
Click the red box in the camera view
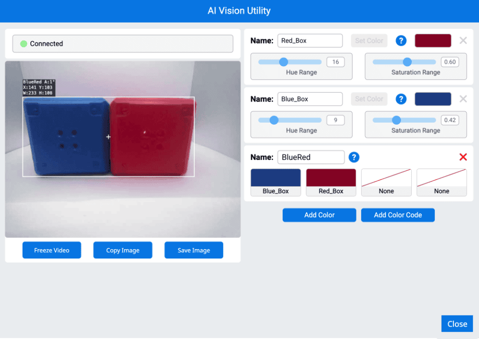152,136
